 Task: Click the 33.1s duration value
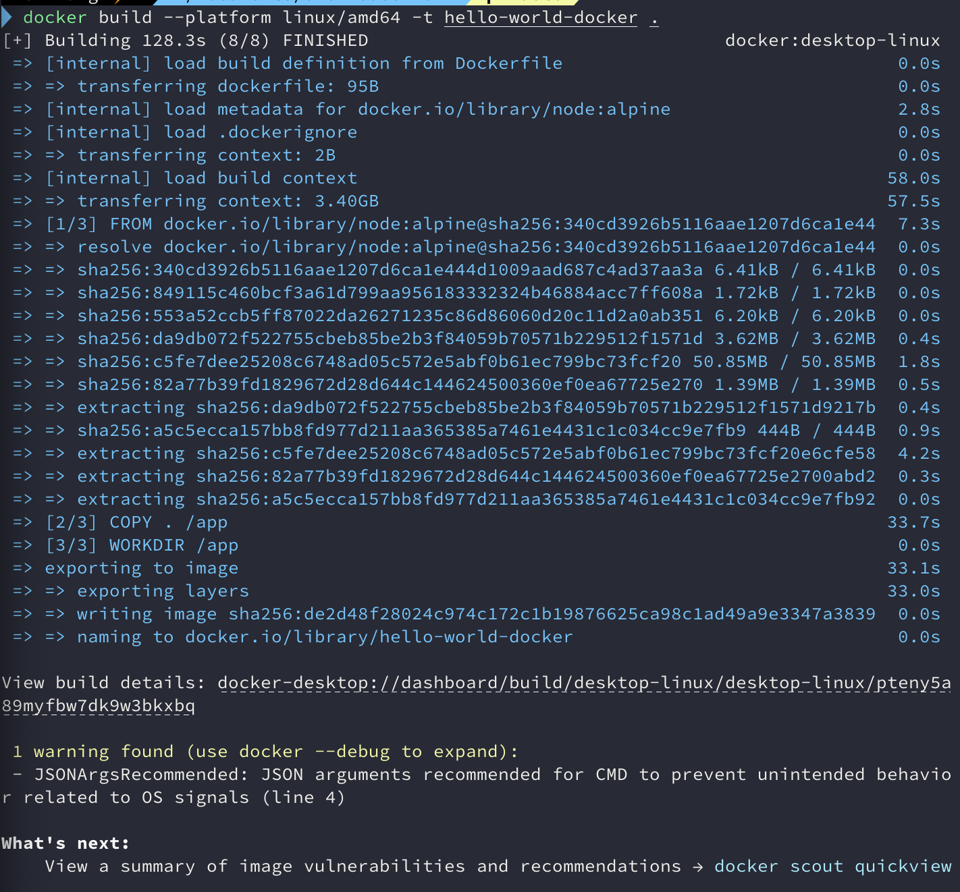913,568
